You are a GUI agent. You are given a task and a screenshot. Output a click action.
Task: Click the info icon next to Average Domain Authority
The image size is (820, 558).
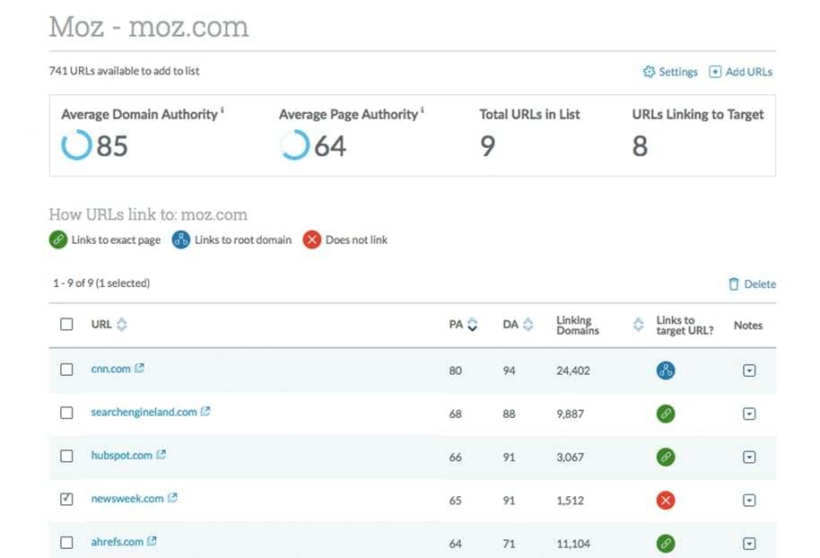point(222,111)
